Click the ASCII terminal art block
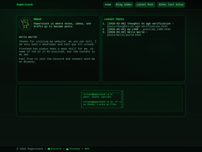Viewport: 202px width, 152px height. tap(102, 99)
